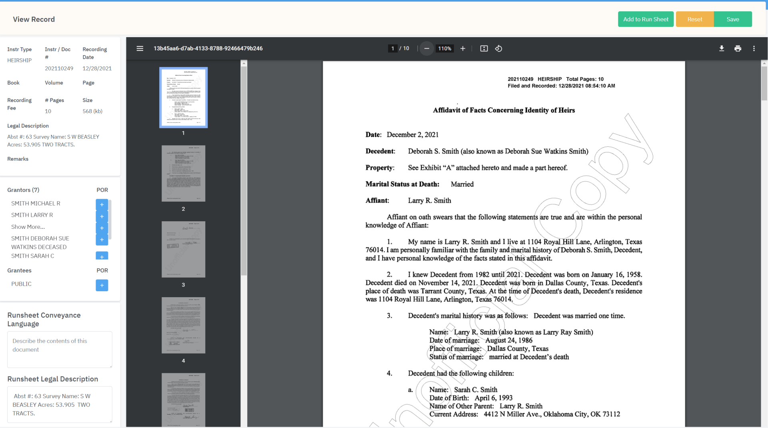Image resolution: width=768 pixels, height=428 pixels.
Task: Click the PDF file name title
Action: 208,48
